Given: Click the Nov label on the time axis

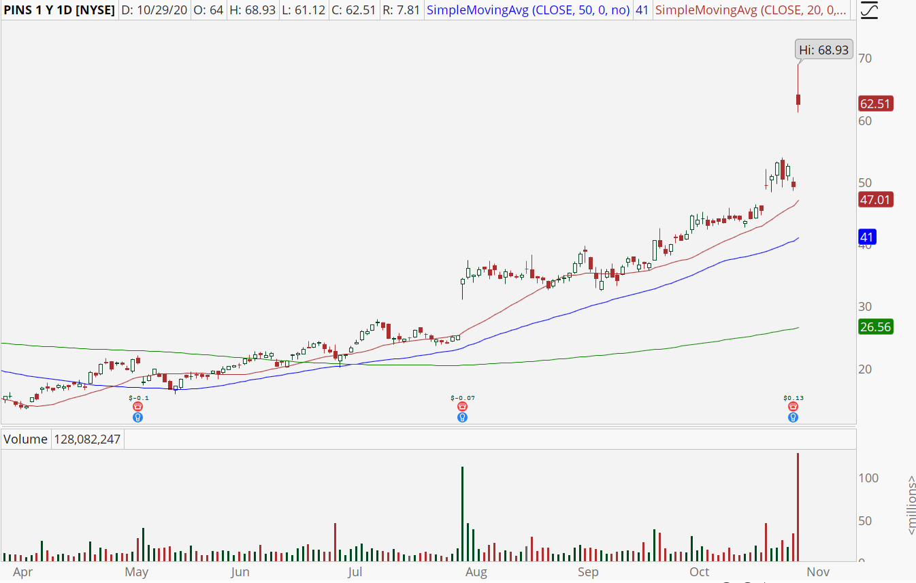Looking at the screenshot, I should pos(818,572).
